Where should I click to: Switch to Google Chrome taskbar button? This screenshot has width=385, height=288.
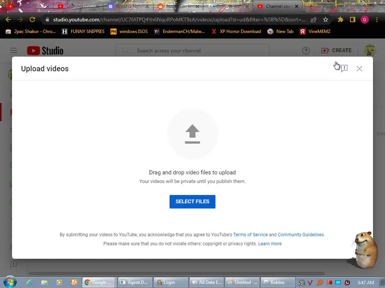click(99, 282)
